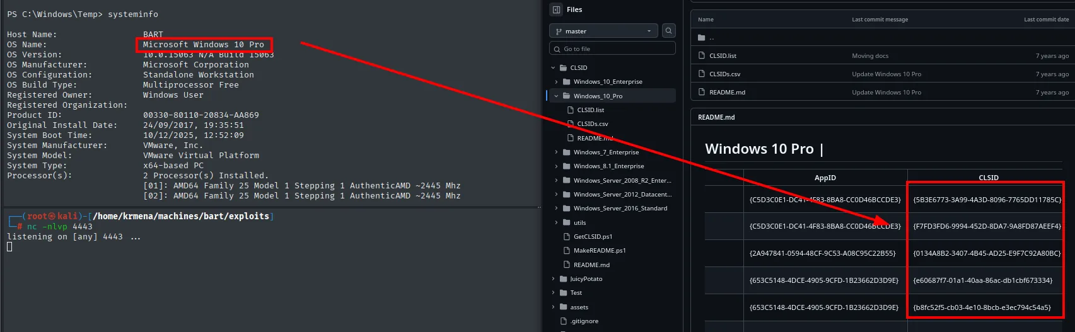Go to parent directory row
The height and width of the screenshot is (332, 1075).
click(883, 38)
